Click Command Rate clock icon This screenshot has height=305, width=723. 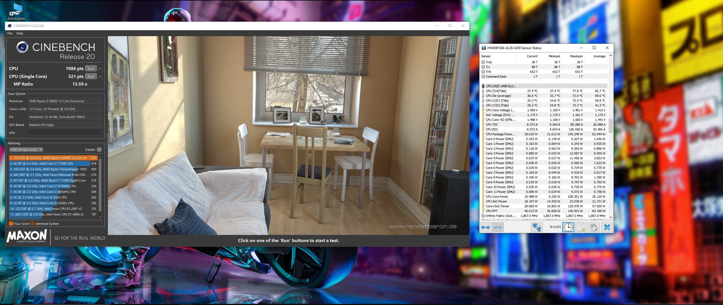(483, 77)
